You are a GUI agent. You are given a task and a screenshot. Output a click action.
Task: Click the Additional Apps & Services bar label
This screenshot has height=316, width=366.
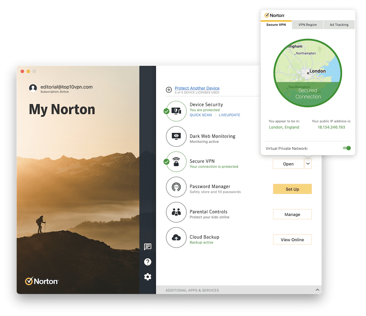point(192,290)
